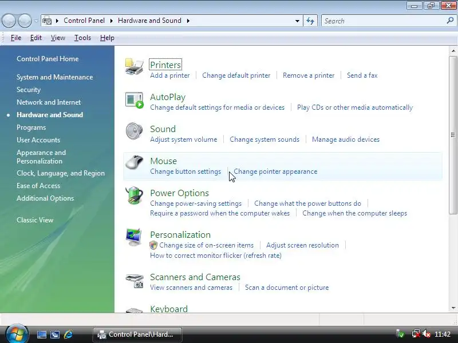Click the Search input field
458x343 pixels.
click(x=384, y=21)
